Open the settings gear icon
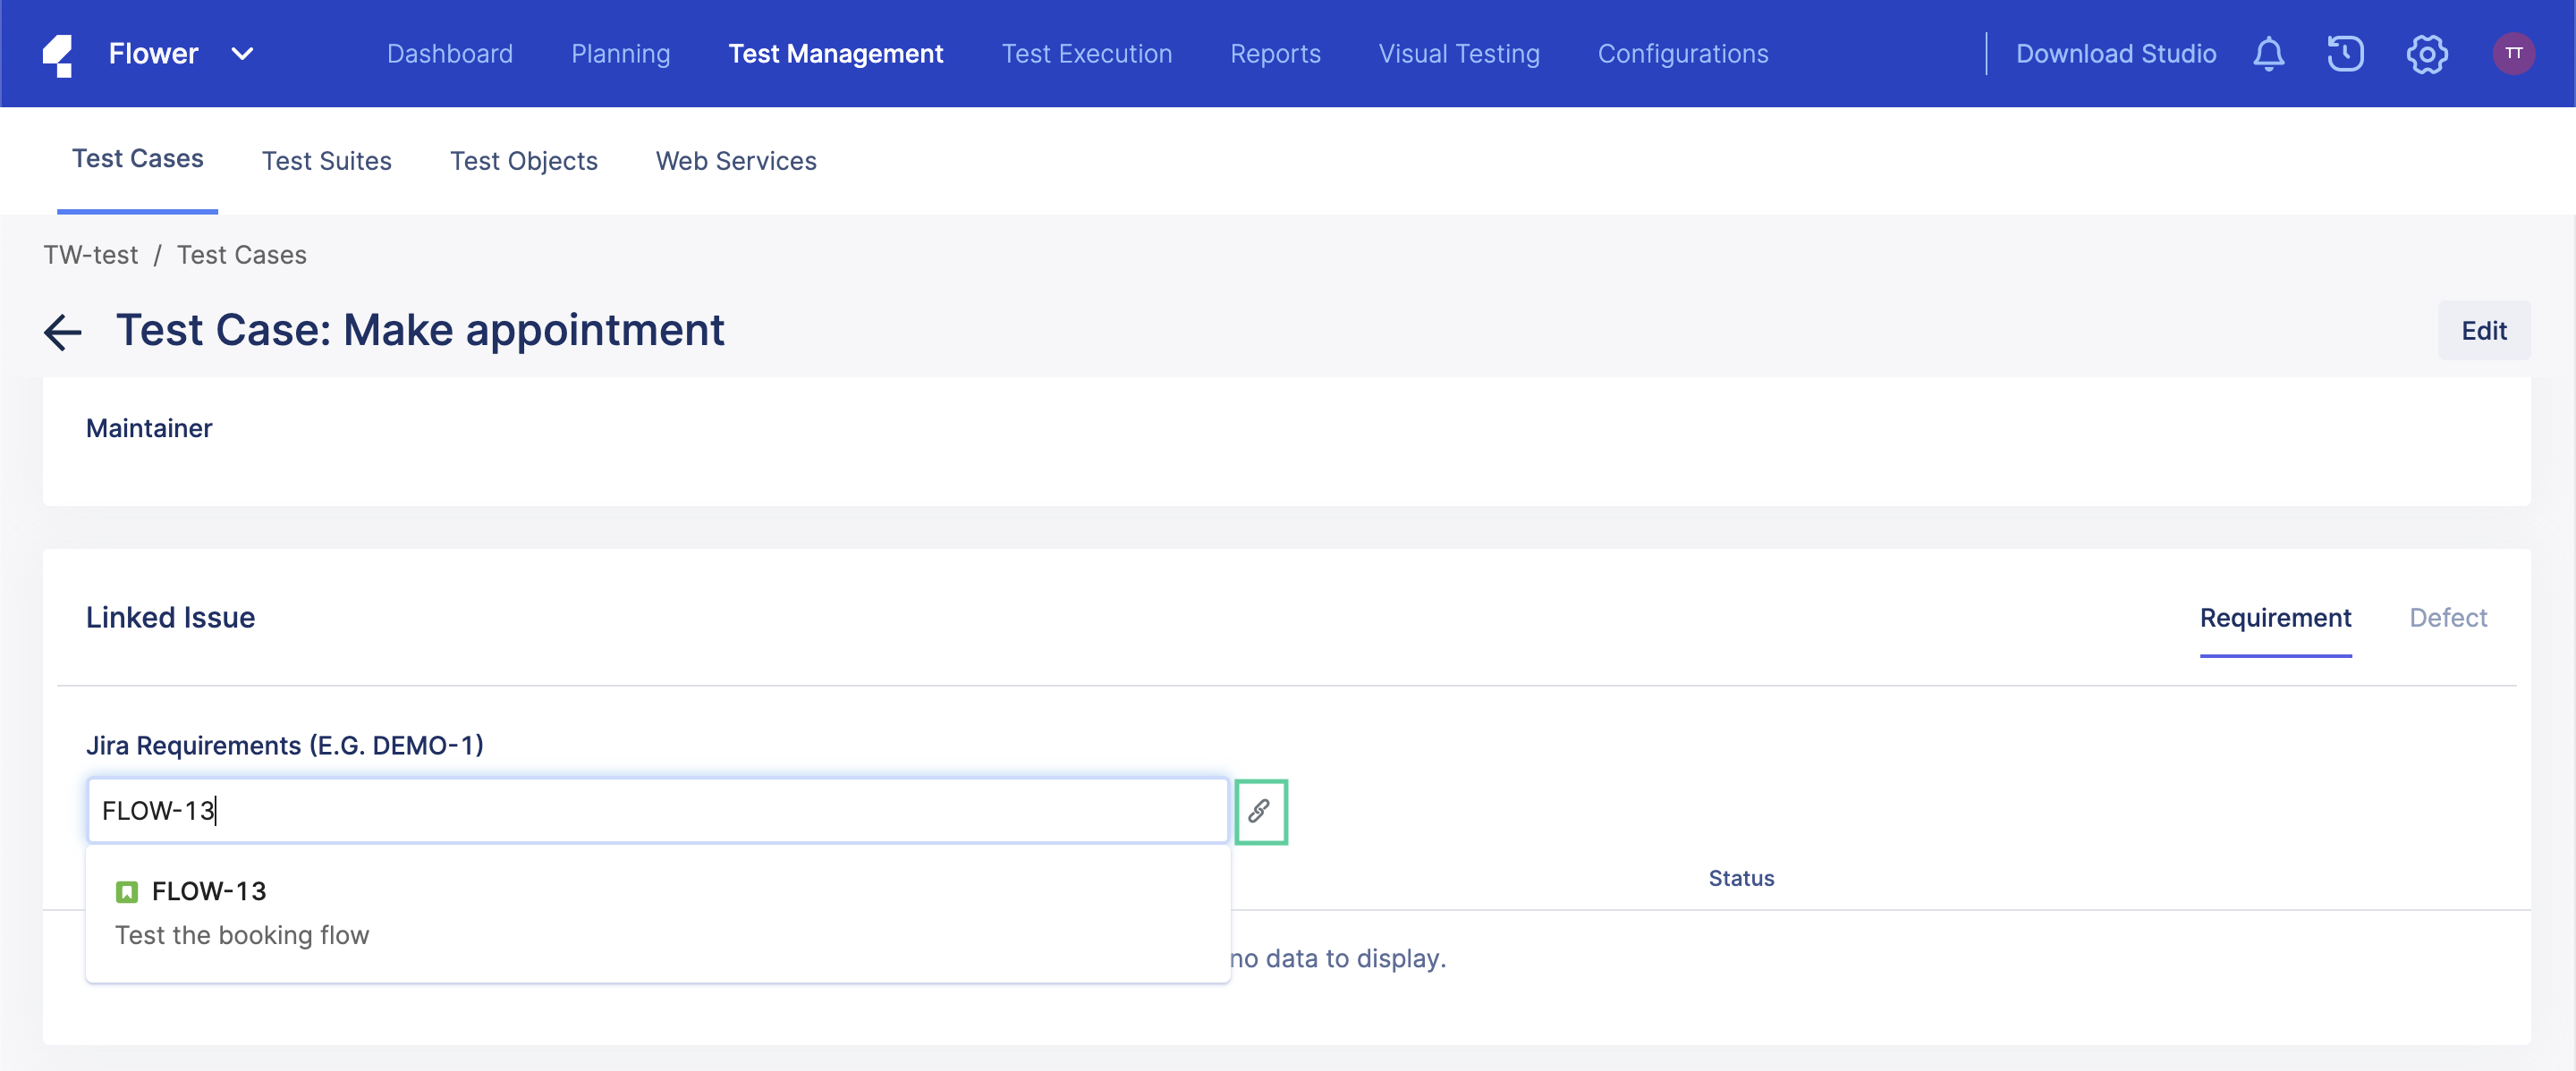Screen dimensions: 2576x1071 pos(2427,53)
